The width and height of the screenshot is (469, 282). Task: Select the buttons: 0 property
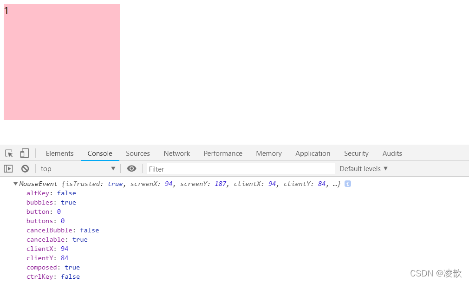tap(46, 221)
